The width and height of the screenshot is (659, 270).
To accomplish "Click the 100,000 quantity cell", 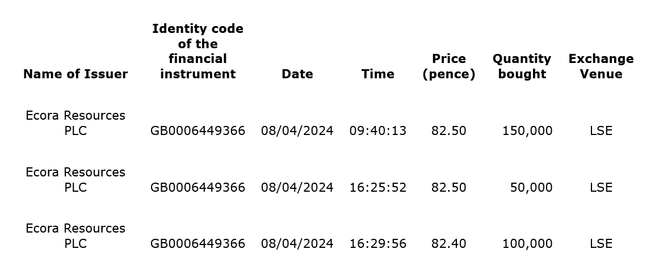I will [x=527, y=243].
